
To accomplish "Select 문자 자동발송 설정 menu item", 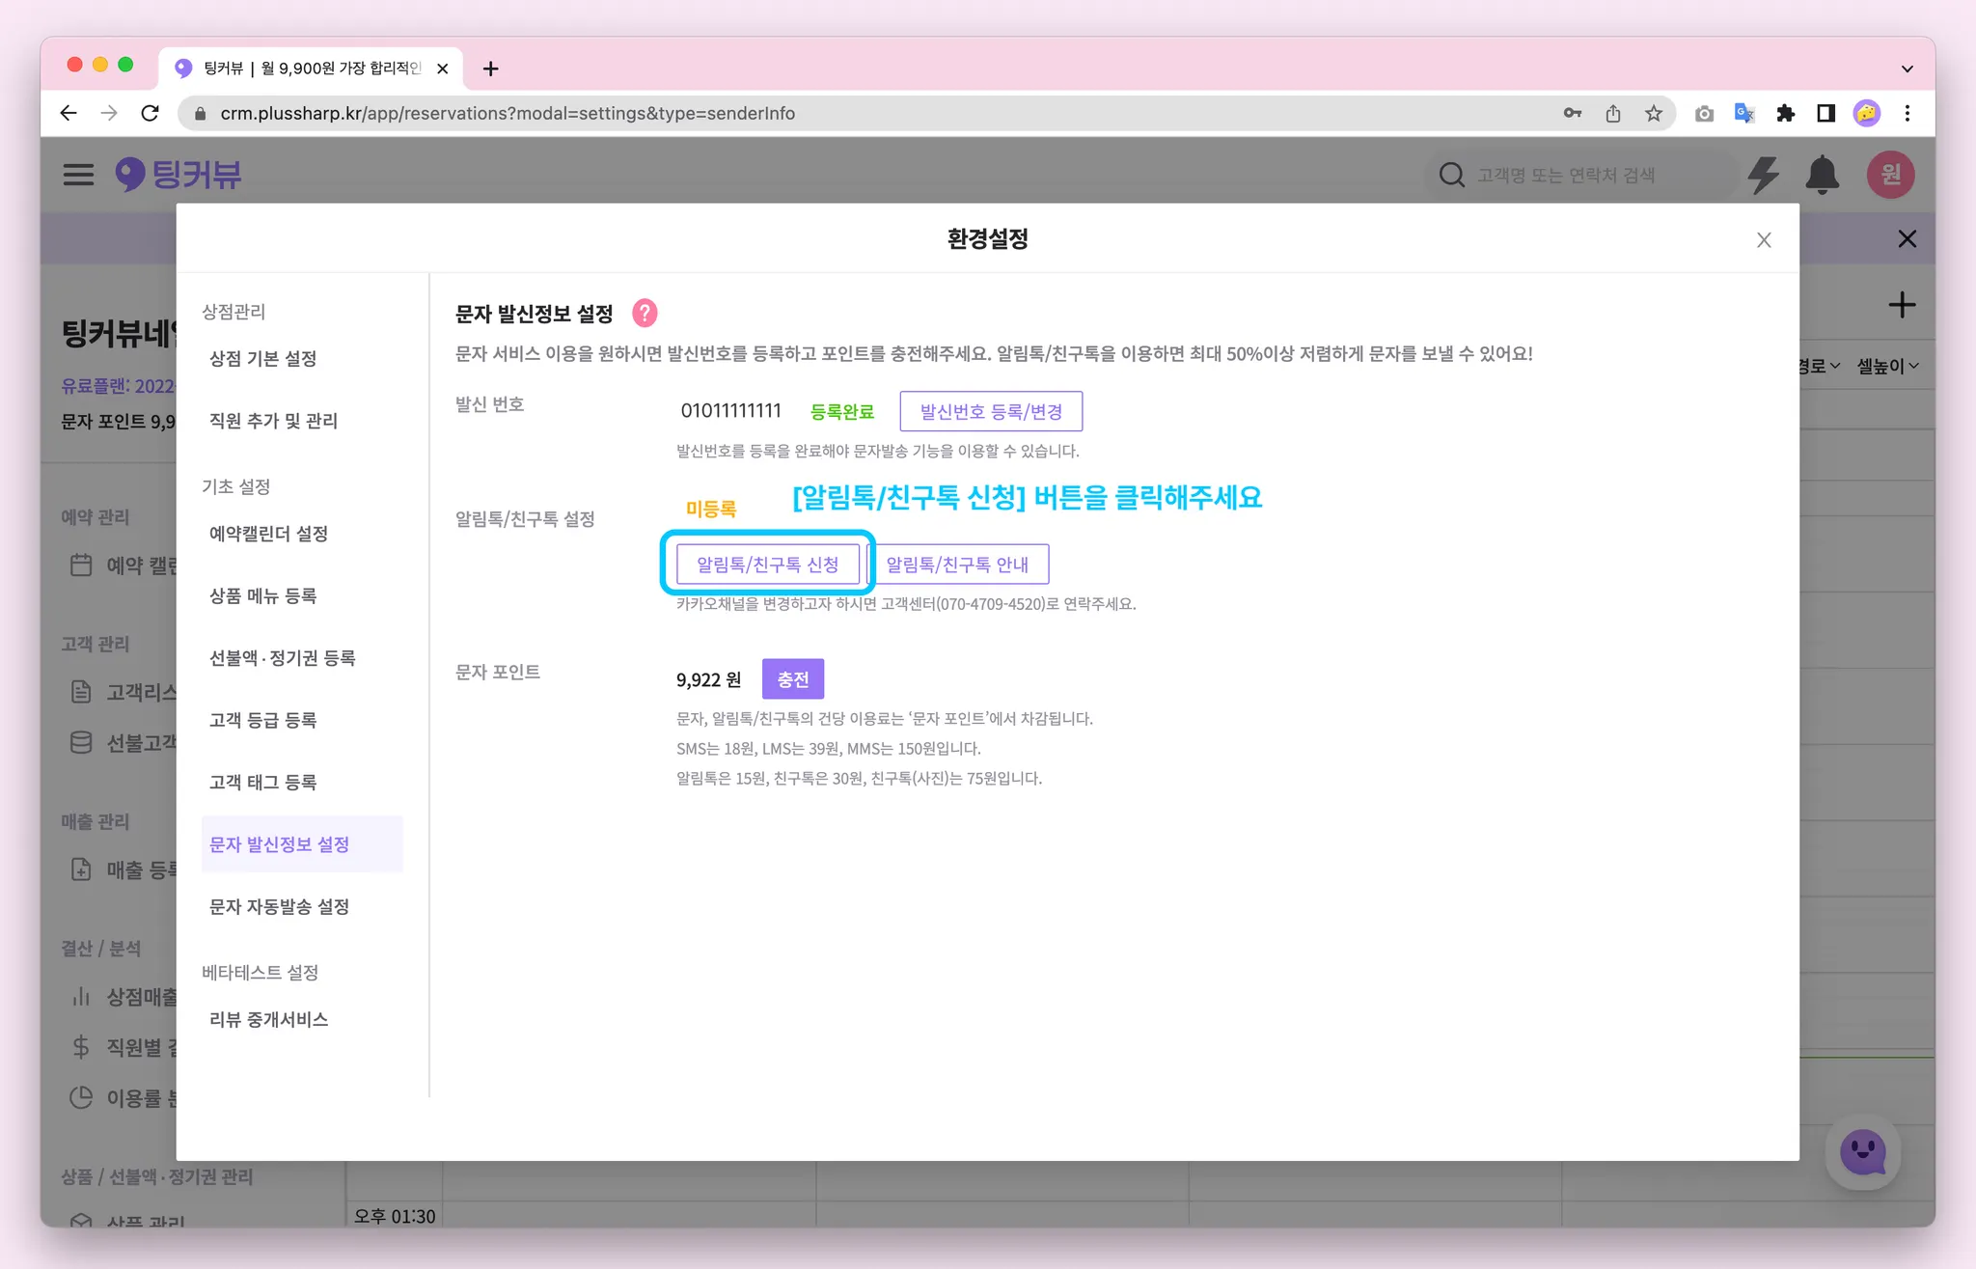I will coord(279,906).
